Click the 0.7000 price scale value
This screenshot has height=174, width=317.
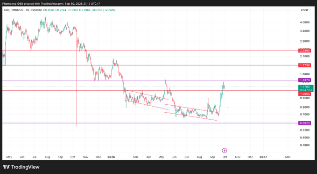coord(305,114)
